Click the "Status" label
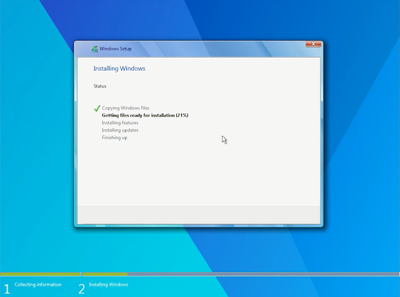 tap(100, 86)
